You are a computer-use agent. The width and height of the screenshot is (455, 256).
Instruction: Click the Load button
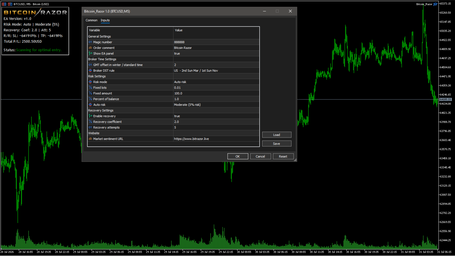point(277,135)
